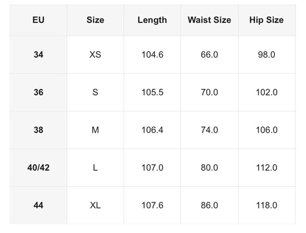Click the EU column header
306x233 pixels.
[x=38, y=20]
